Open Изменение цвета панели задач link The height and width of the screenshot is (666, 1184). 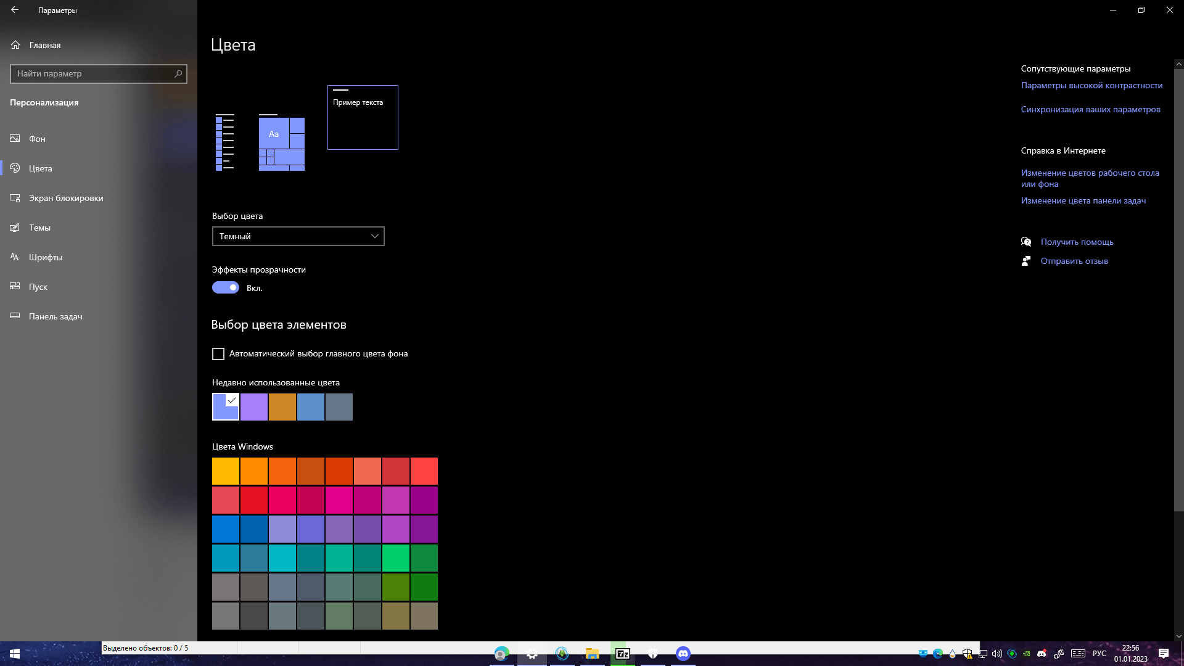pyautogui.click(x=1083, y=200)
